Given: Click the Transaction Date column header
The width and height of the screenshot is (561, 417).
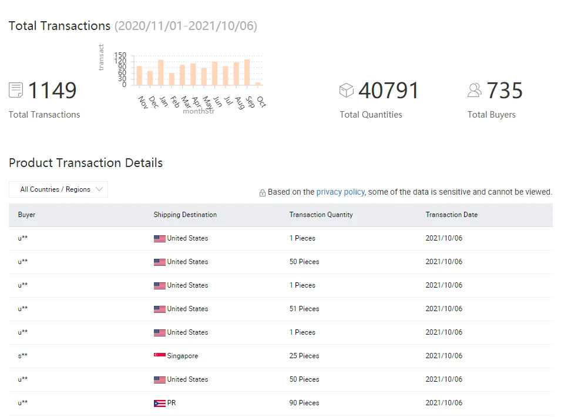Looking at the screenshot, I should [x=451, y=215].
